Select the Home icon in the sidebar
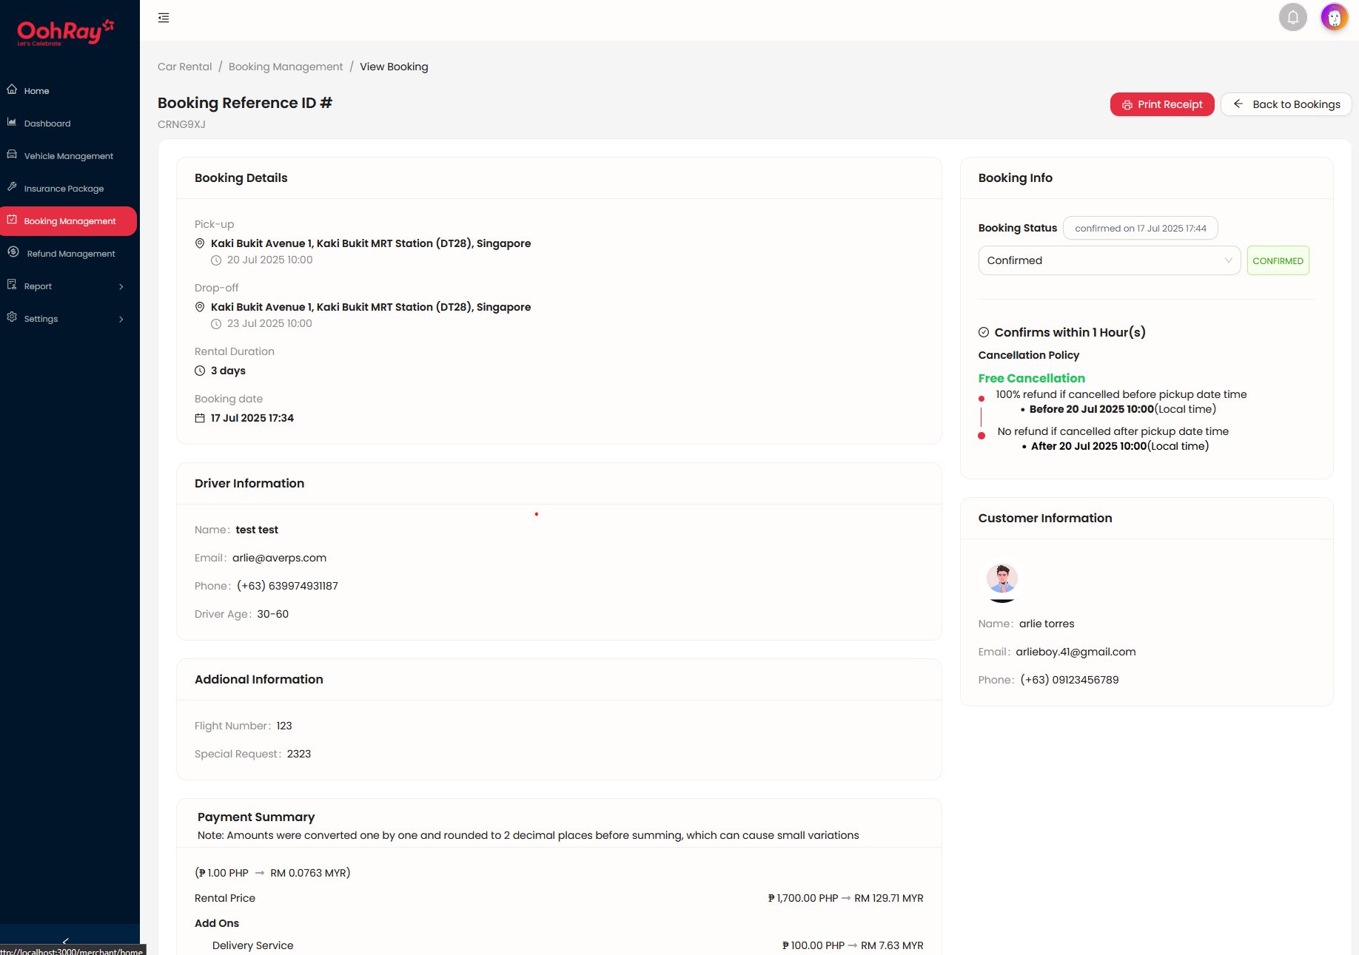 [x=12, y=89]
